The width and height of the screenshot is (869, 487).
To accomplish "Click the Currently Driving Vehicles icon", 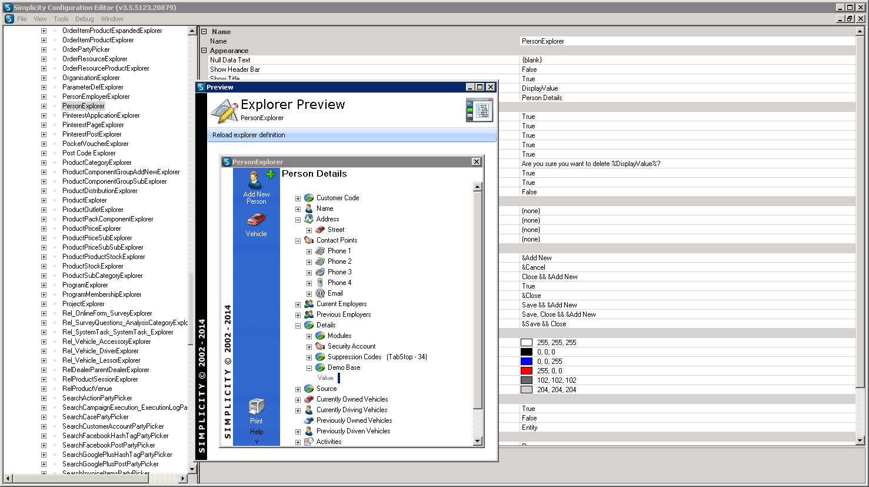I will click(x=309, y=410).
